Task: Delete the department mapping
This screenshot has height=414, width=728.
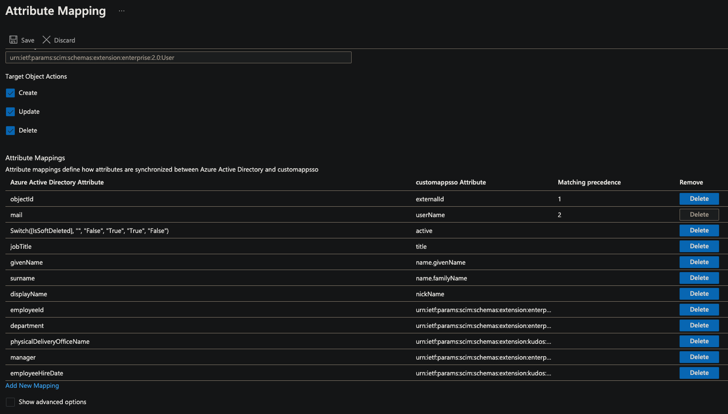Action: pyautogui.click(x=699, y=325)
